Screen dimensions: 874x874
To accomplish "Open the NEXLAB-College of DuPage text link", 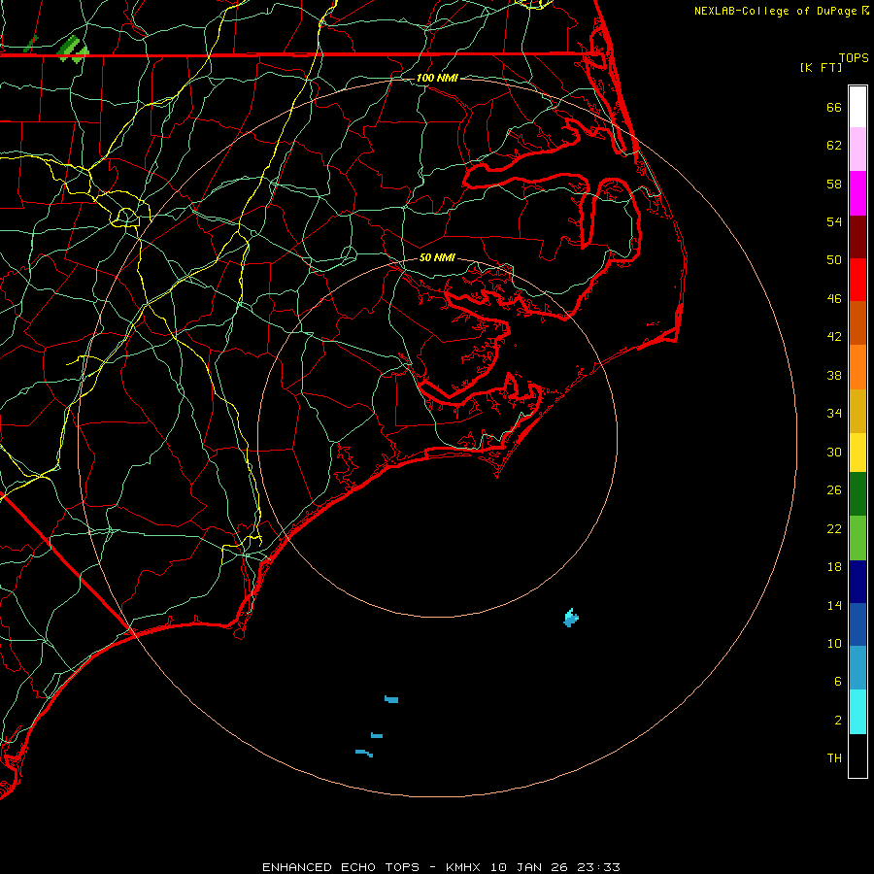I will pyautogui.click(x=775, y=11).
